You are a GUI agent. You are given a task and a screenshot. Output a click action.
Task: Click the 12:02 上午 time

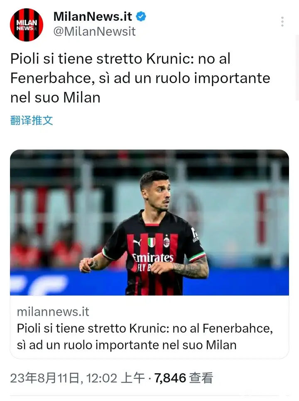(x=115, y=378)
